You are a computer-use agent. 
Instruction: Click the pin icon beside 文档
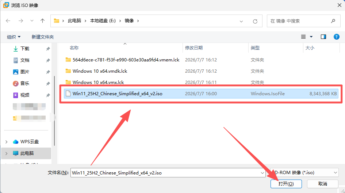48,60
